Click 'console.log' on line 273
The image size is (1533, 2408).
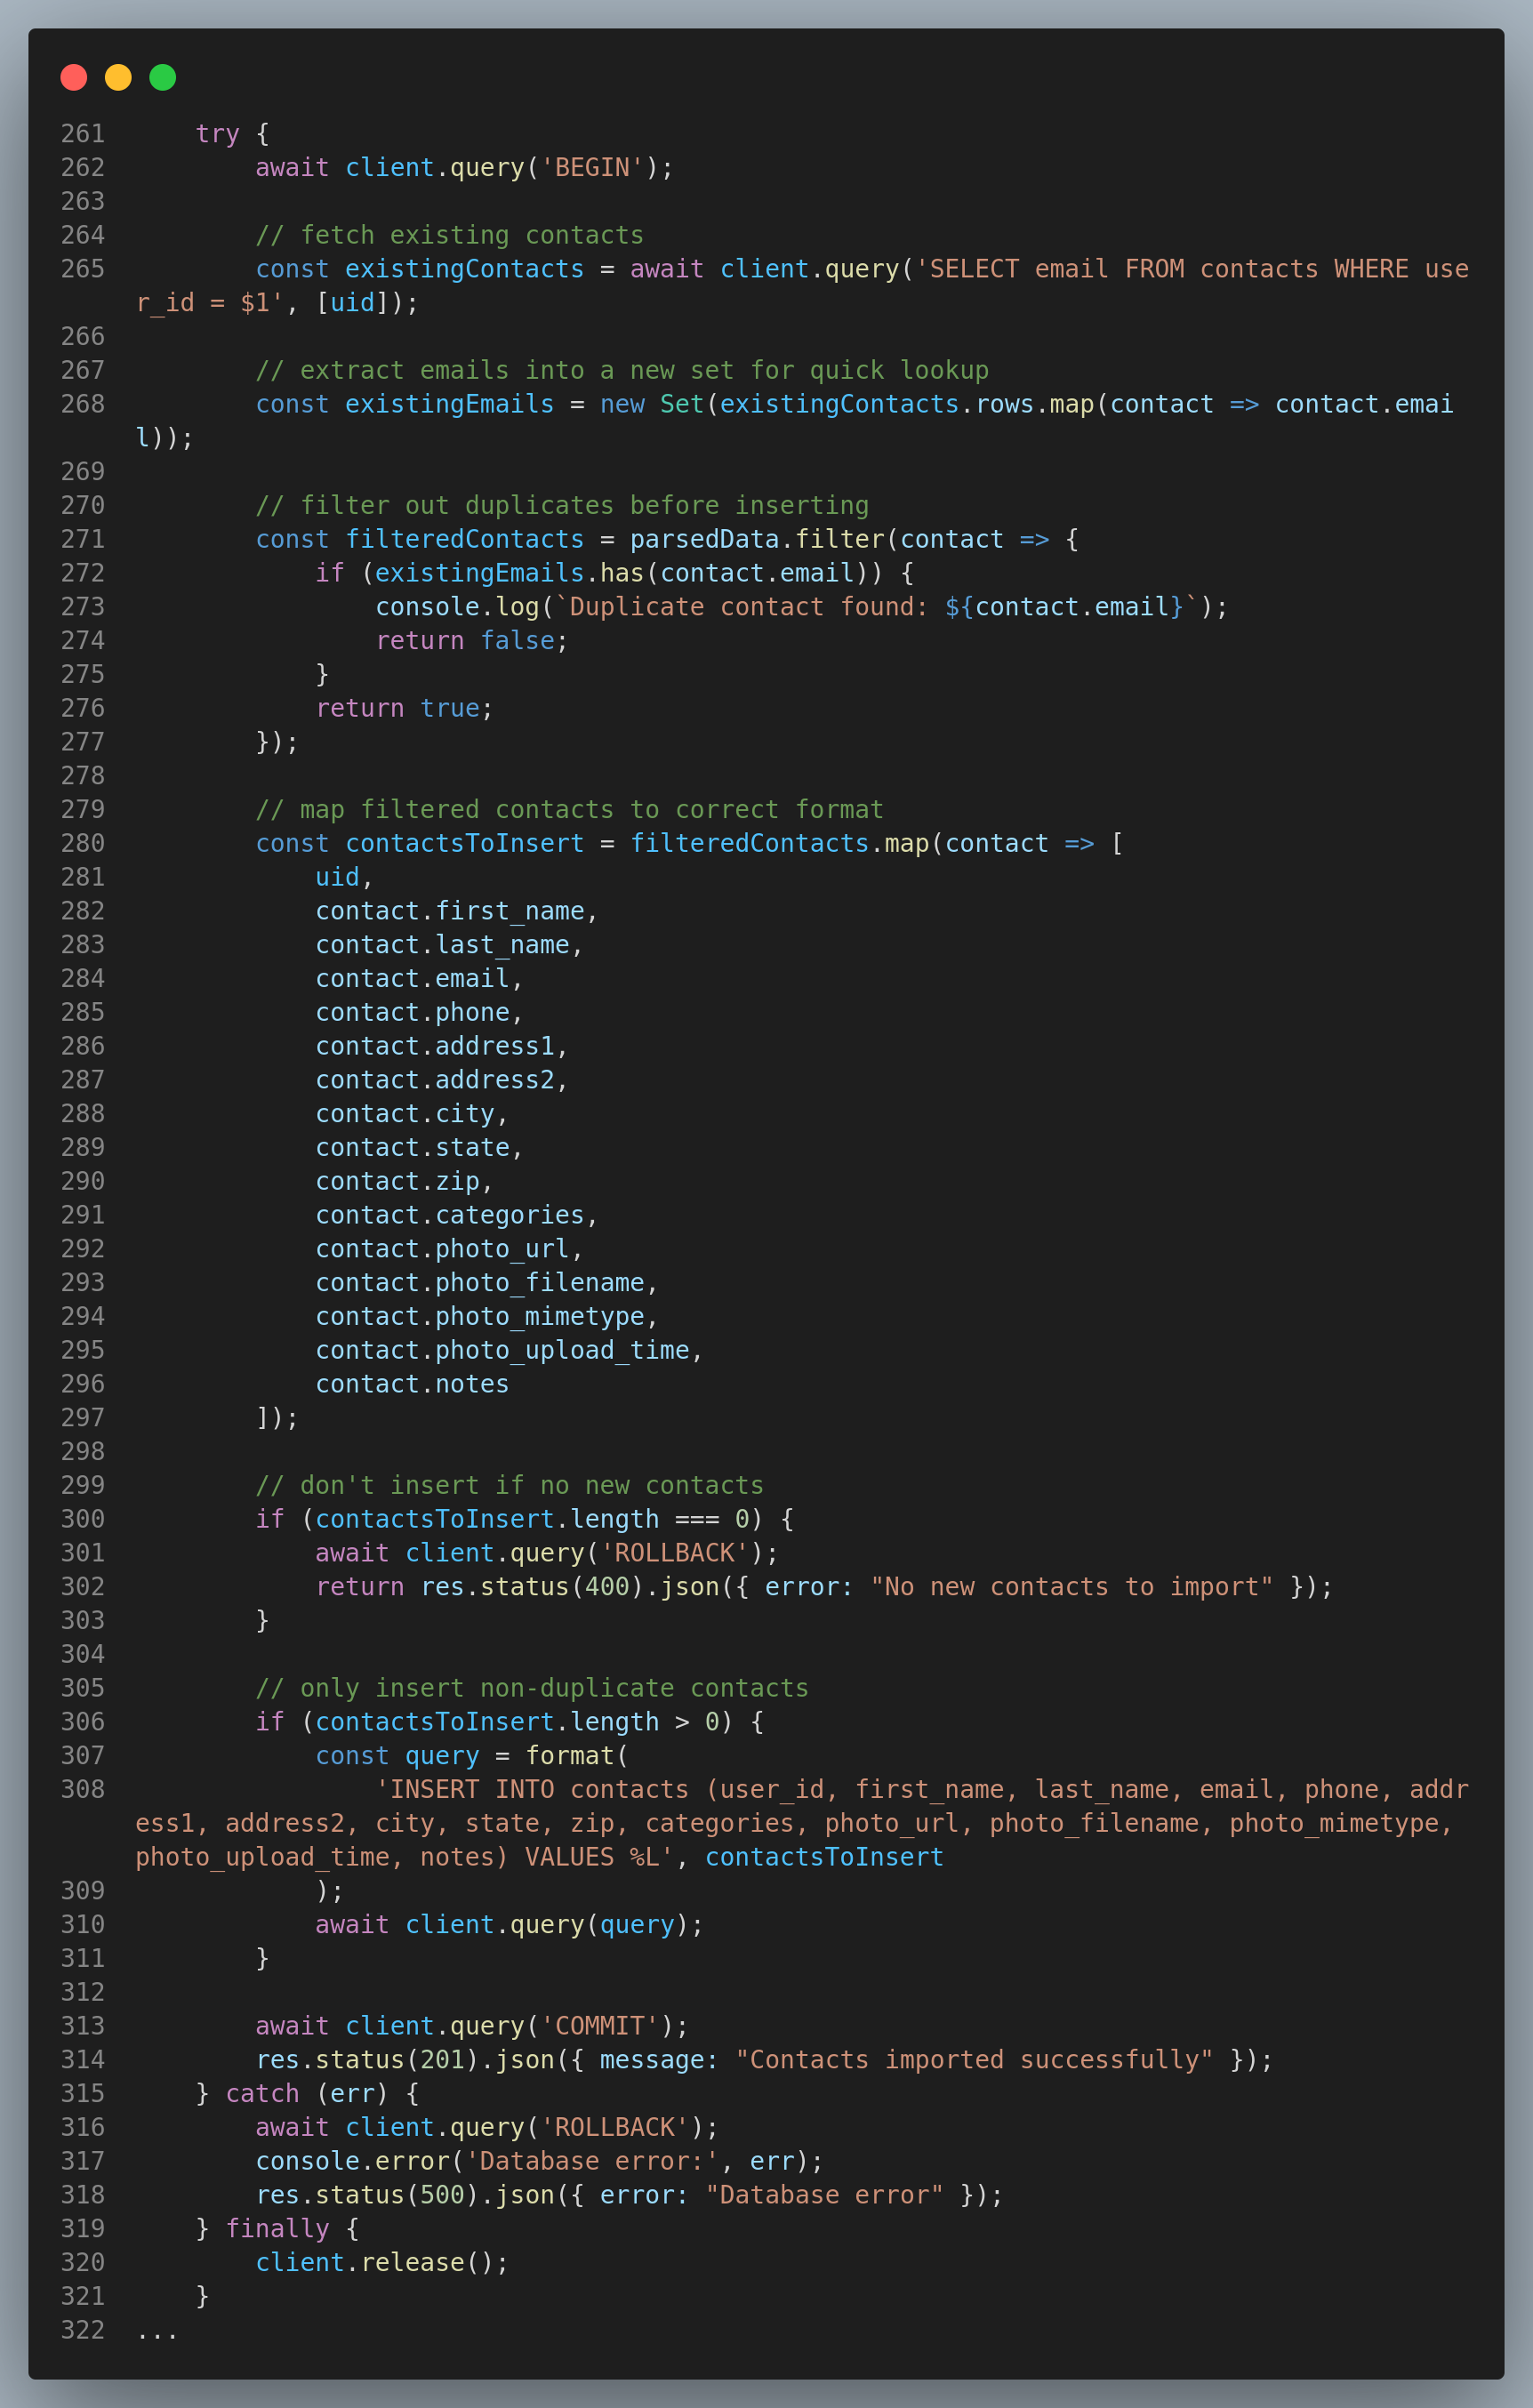click(457, 607)
